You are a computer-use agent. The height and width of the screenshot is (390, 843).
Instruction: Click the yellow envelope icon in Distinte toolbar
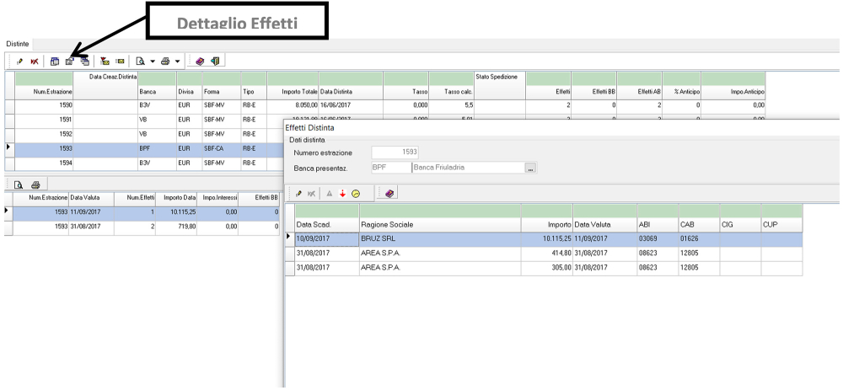point(120,61)
